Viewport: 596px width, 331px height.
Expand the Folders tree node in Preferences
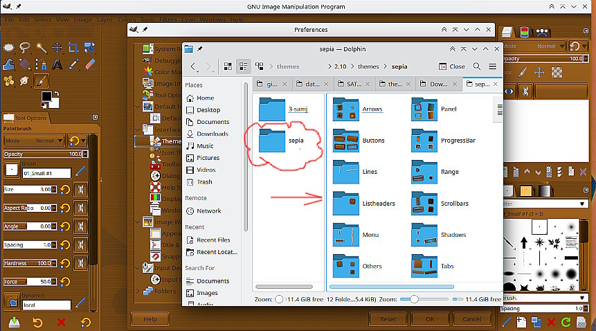point(138,291)
